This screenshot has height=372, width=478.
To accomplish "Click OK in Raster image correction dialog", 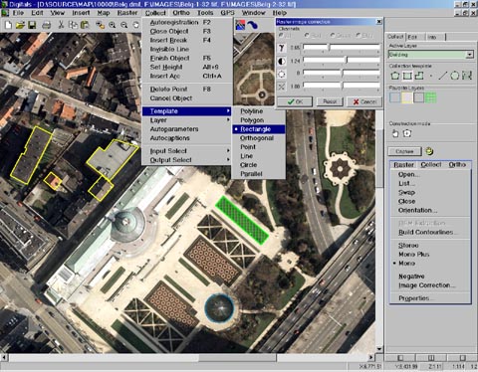I will click(x=295, y=101).
